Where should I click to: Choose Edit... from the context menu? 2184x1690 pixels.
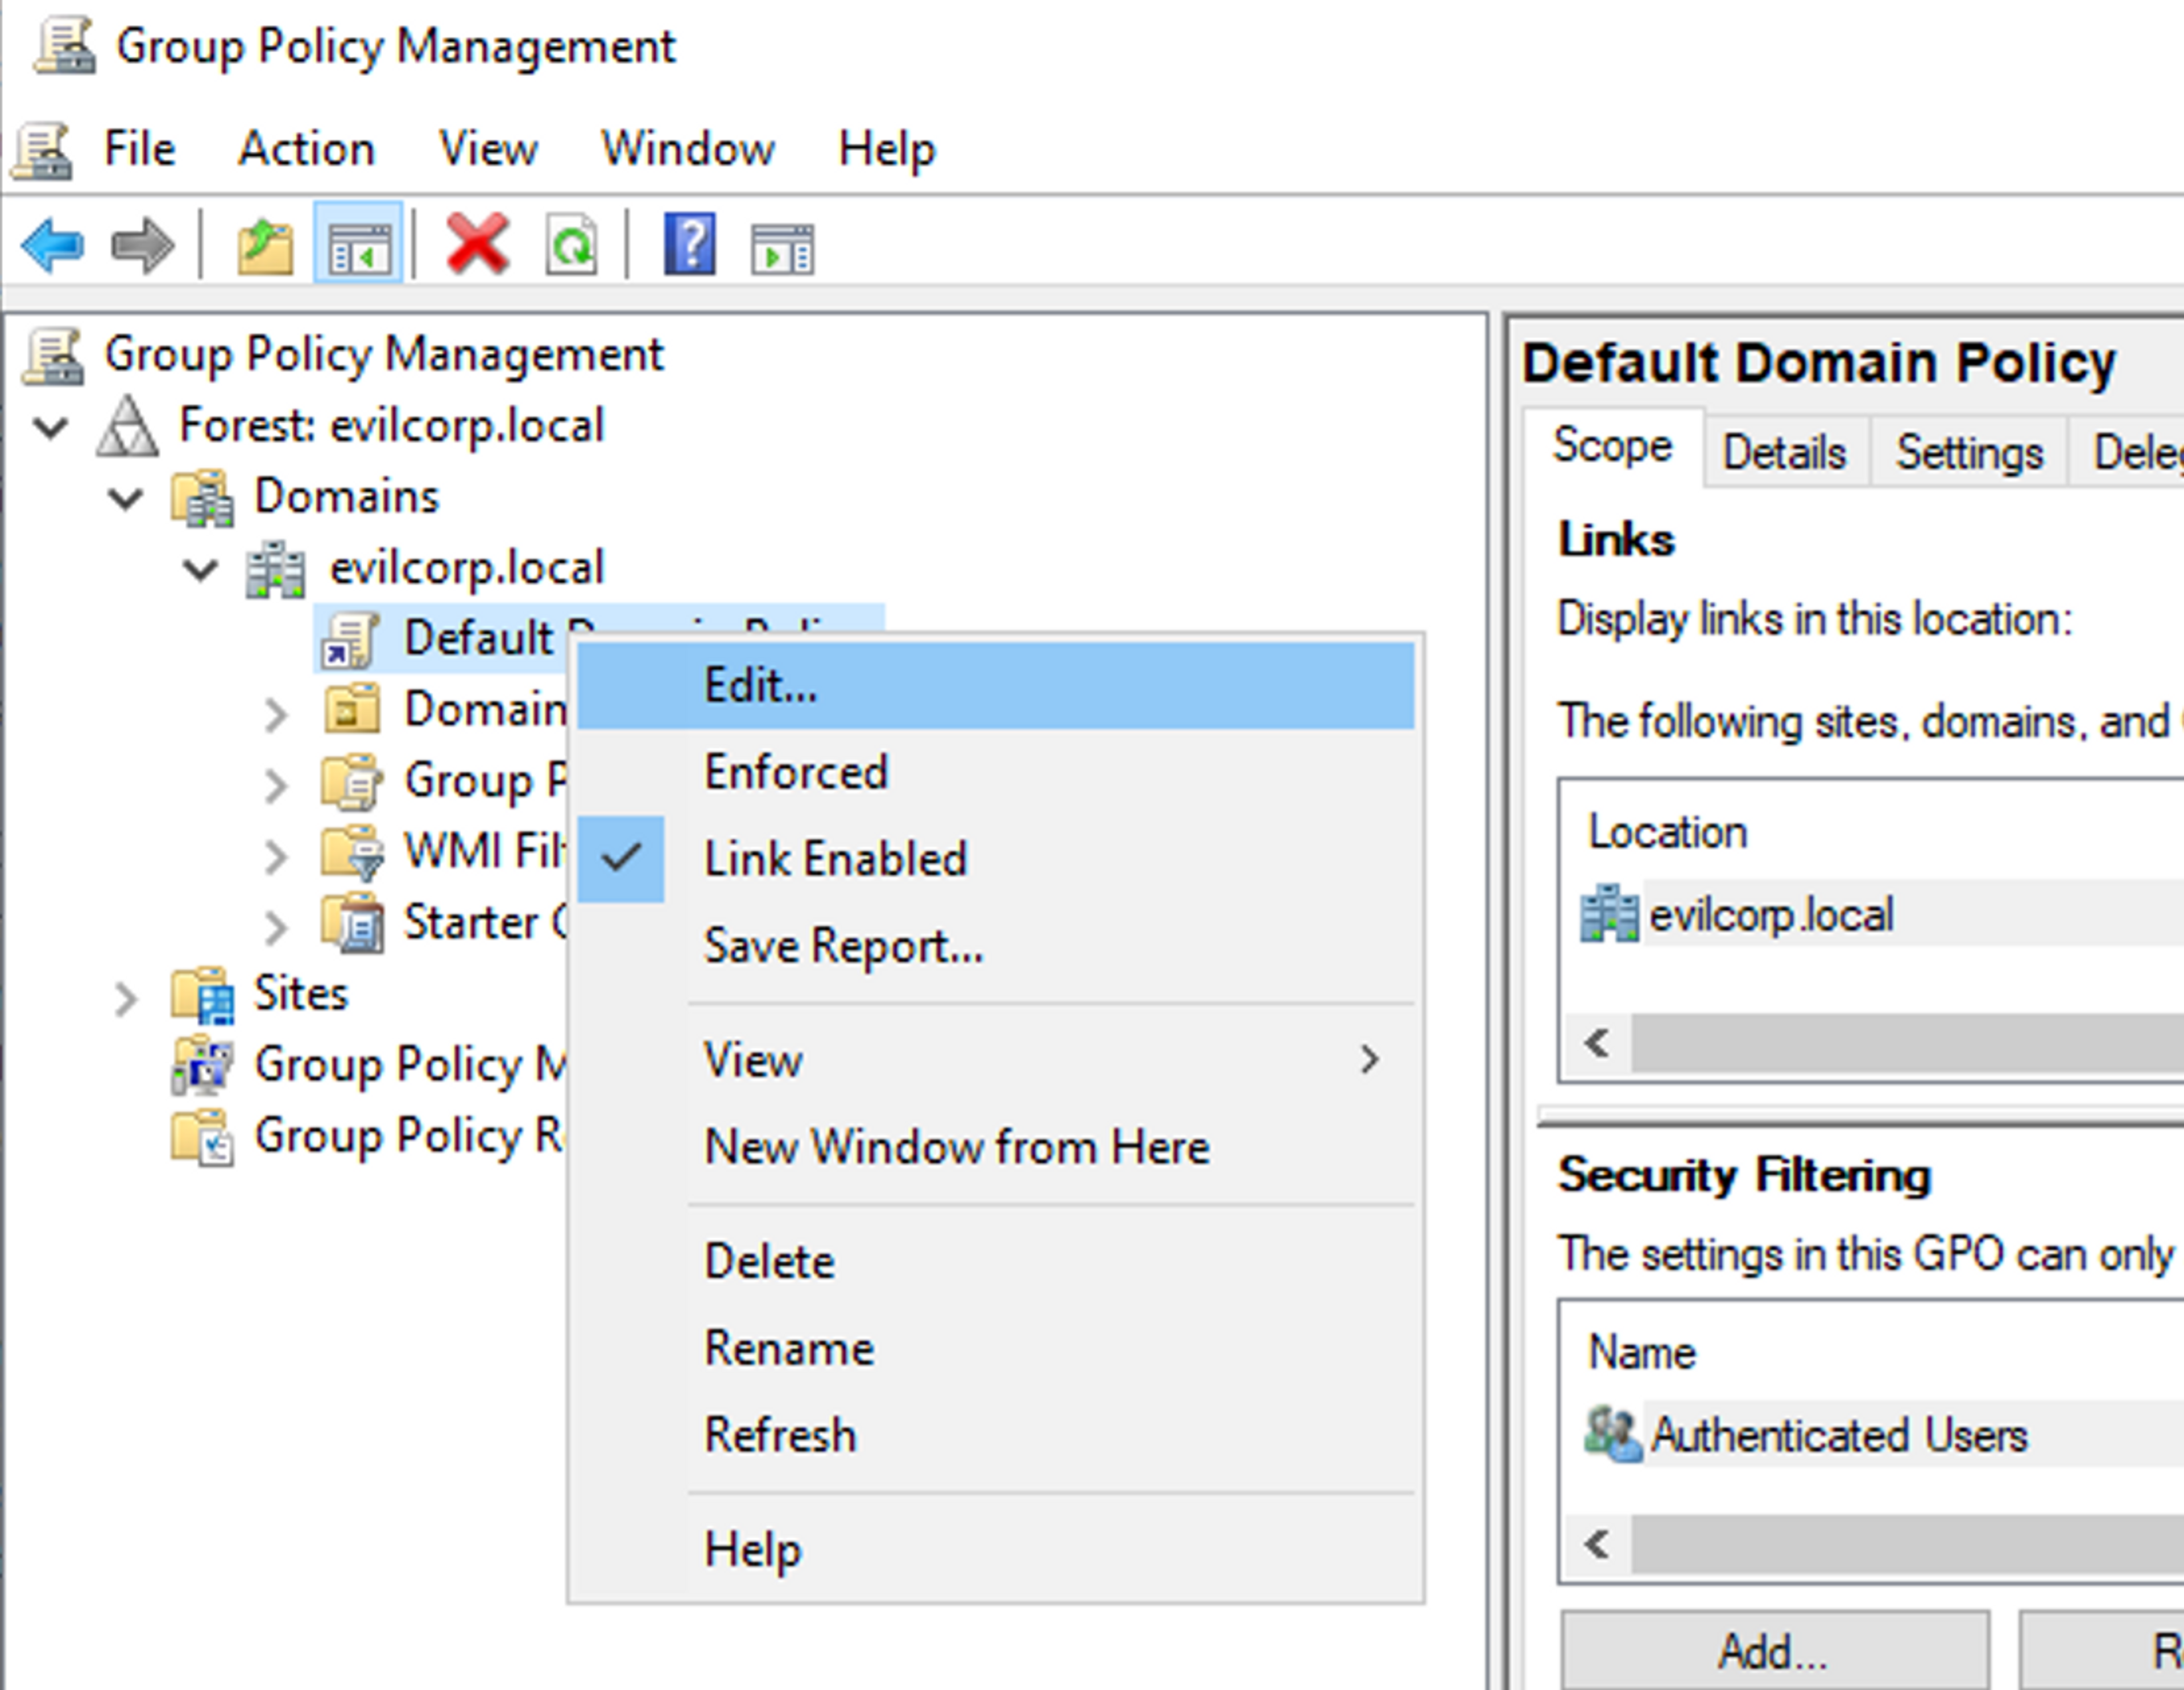pos(760,686)
